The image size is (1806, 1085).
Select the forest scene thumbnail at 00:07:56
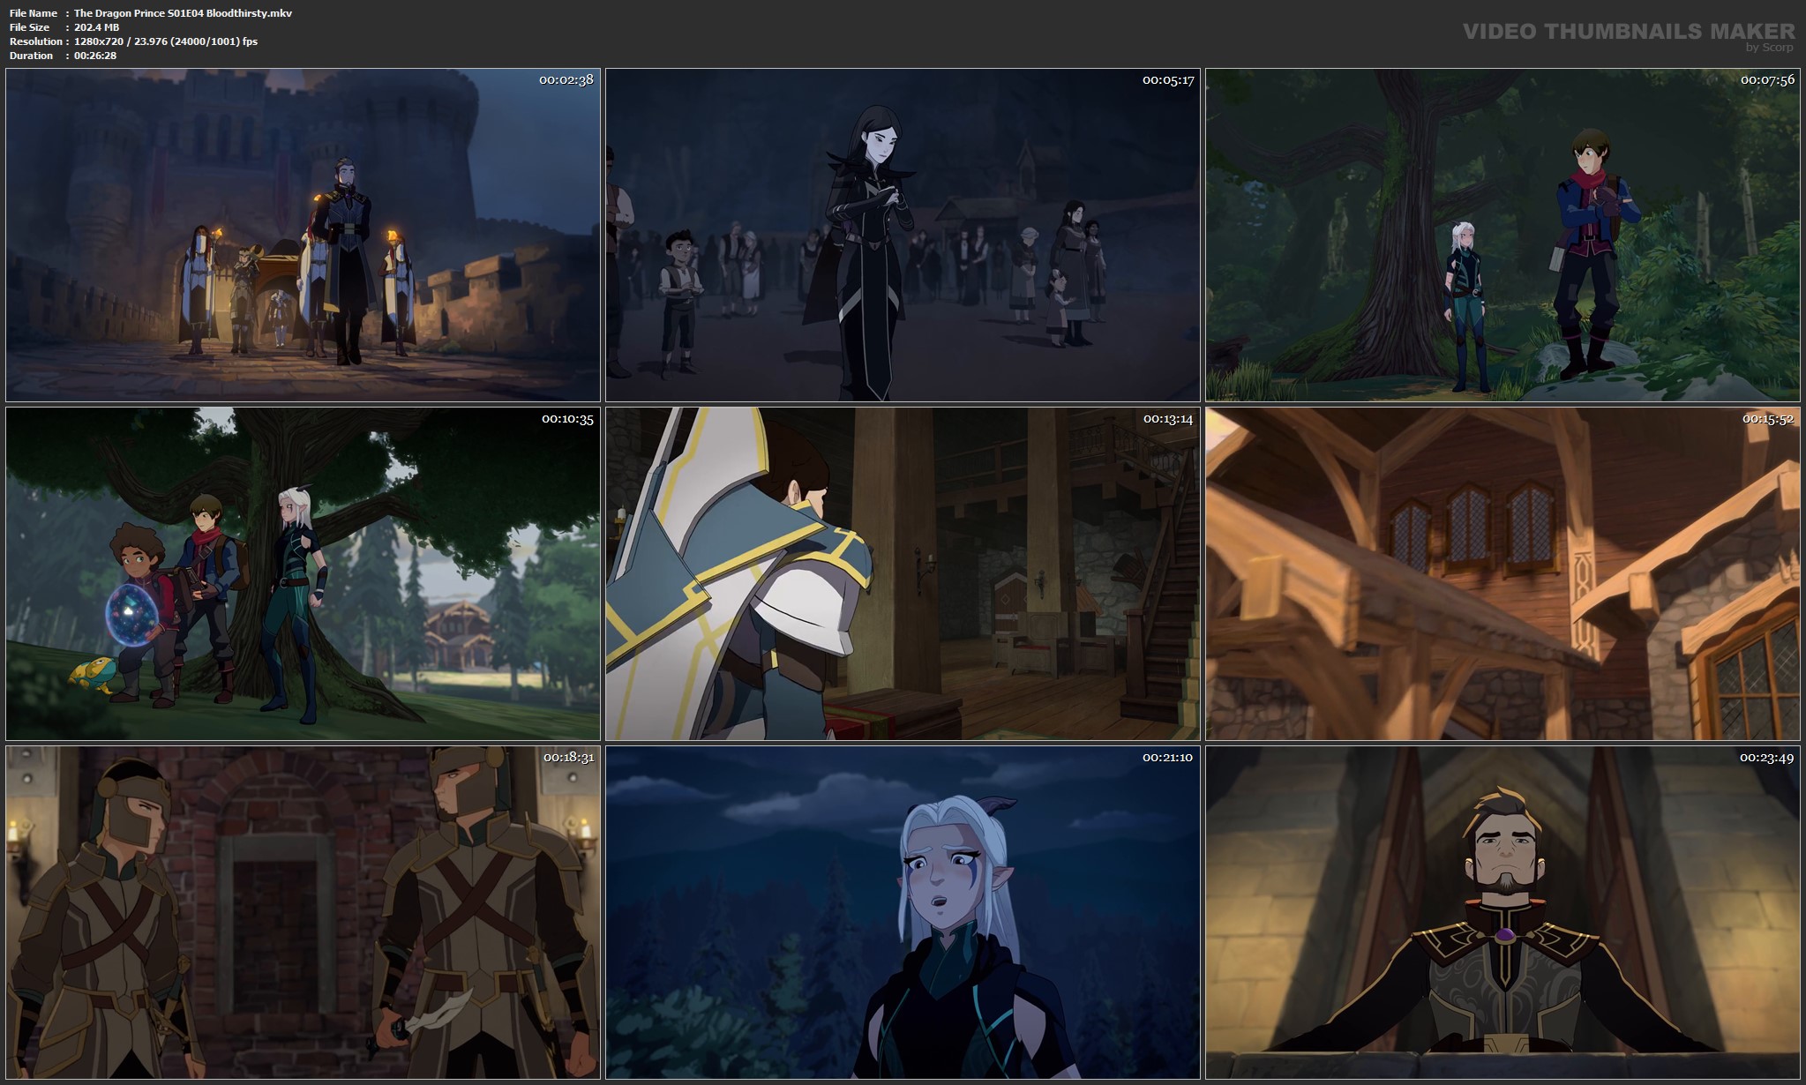(x=1503, y=235)
